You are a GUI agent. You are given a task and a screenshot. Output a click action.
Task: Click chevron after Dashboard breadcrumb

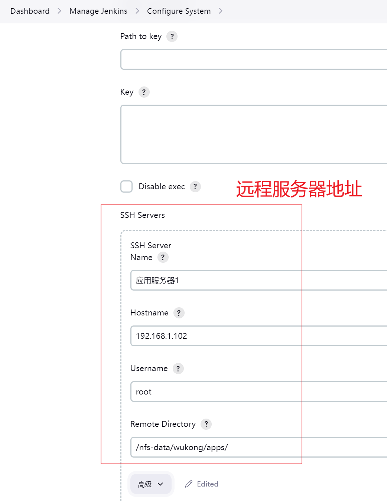point(59,11)
